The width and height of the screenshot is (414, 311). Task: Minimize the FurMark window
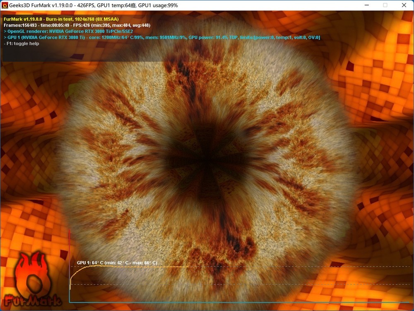366,5
